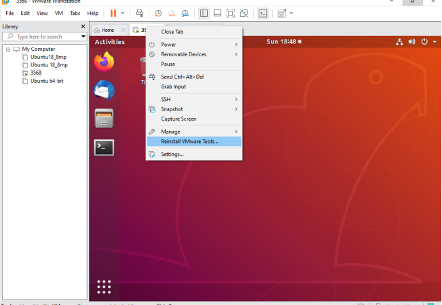Image resolution: width=442 pixels, height=305 pixels.
Task: Open the console view toolbar icon
Action: click(263, 13)
